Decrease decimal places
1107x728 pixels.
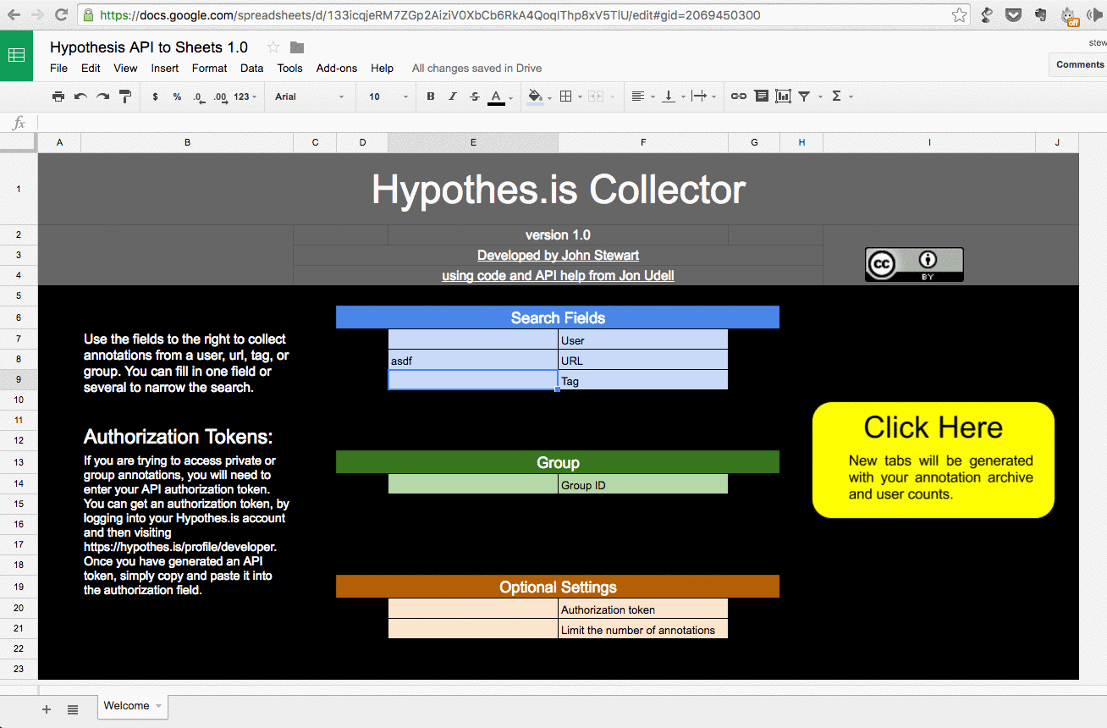tap(199, 97)
